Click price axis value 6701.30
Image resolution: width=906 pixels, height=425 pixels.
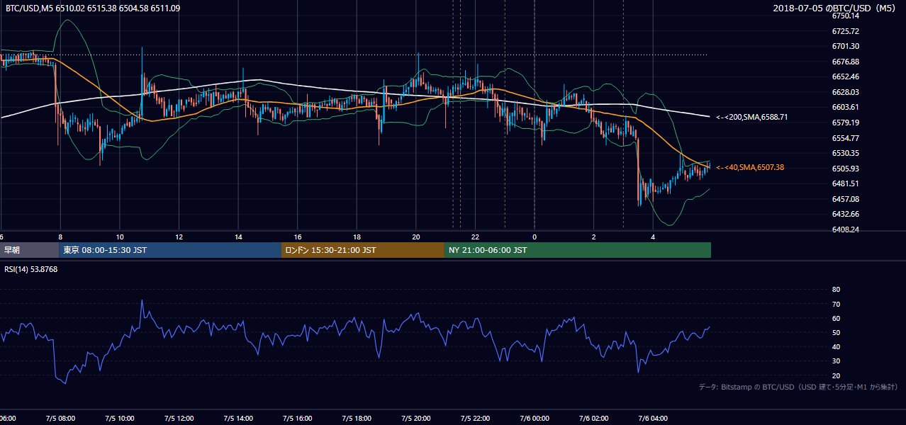(846, 46)
